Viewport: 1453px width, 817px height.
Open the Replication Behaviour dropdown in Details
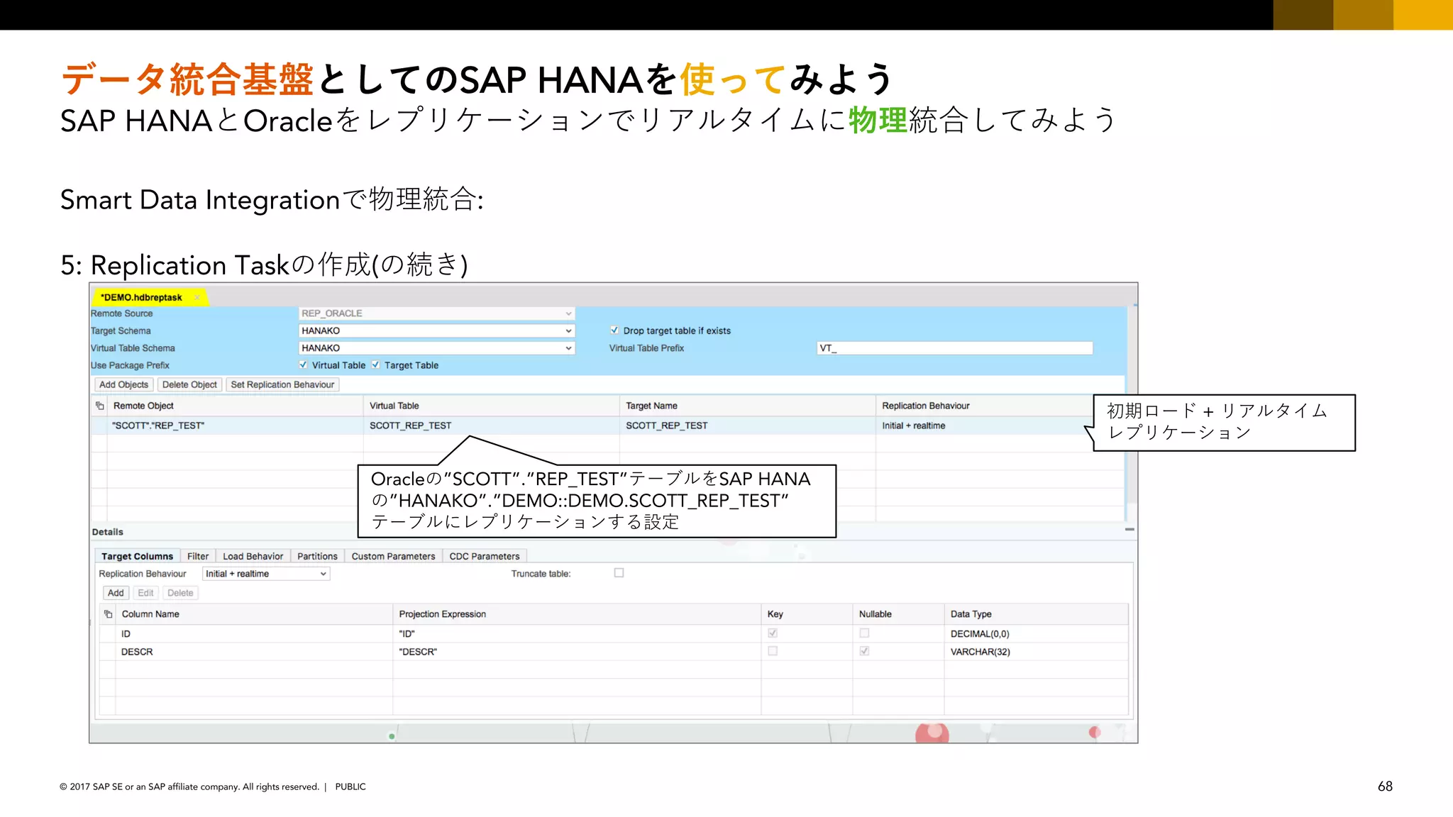point(266,574)
